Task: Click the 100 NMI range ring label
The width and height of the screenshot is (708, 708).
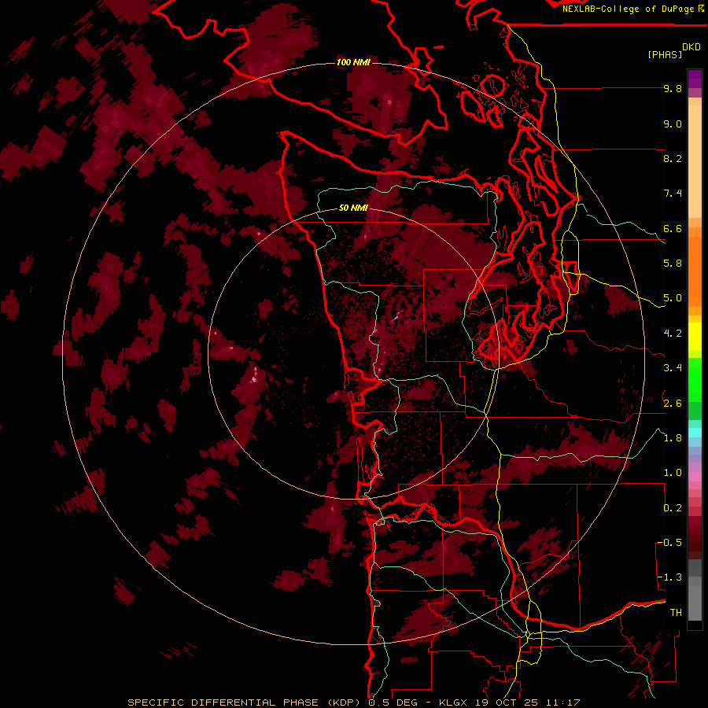Action: pos(353,62)
